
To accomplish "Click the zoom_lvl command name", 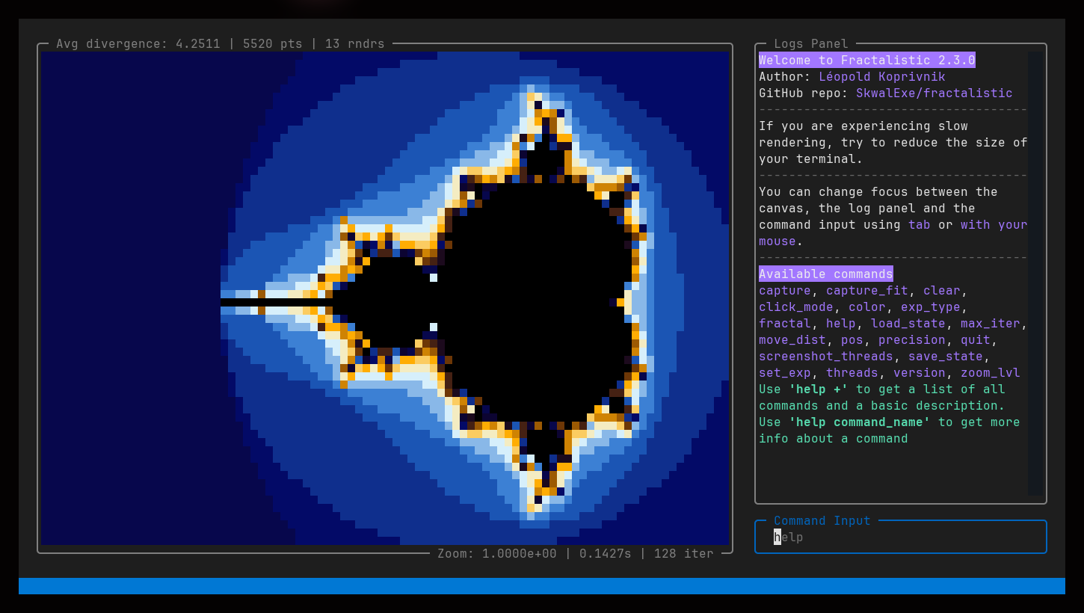I will click(x=990, y=372).
